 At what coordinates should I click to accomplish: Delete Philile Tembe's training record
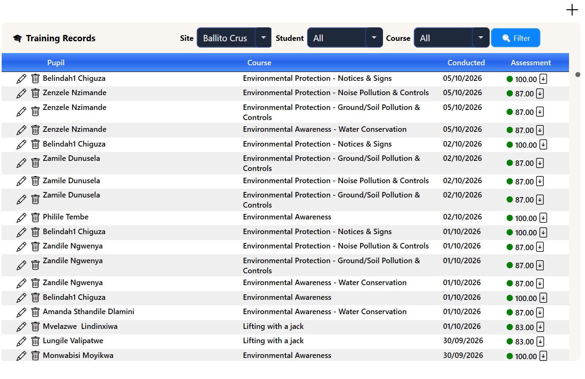[x=35, y=218]
